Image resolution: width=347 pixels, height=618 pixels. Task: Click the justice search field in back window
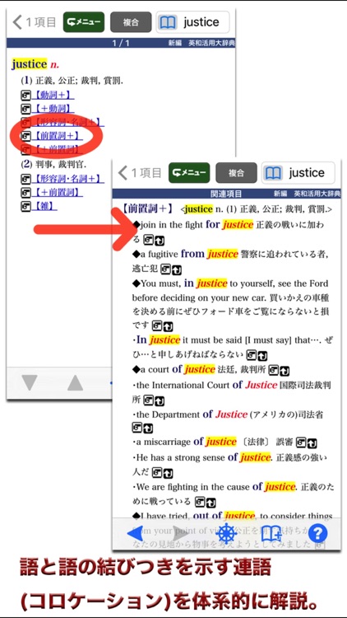point(192,22)
